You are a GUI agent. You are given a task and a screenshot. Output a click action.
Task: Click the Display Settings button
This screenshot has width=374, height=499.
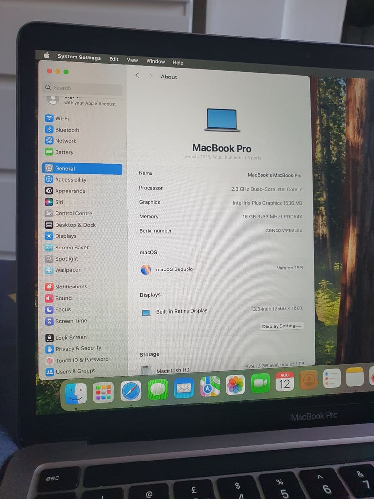click(281, 326)
